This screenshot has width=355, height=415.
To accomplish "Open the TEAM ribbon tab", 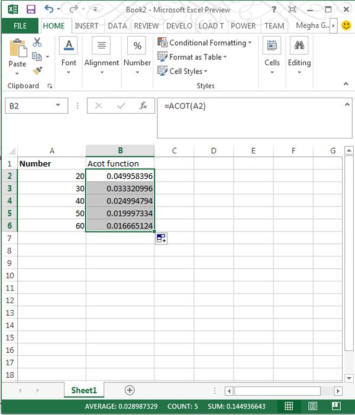I will click(275, 26).
